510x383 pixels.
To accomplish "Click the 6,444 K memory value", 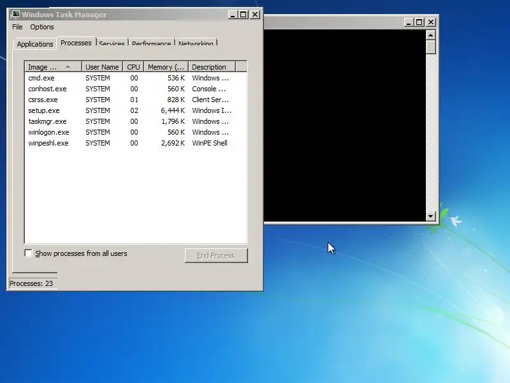I will coord(173,110).
